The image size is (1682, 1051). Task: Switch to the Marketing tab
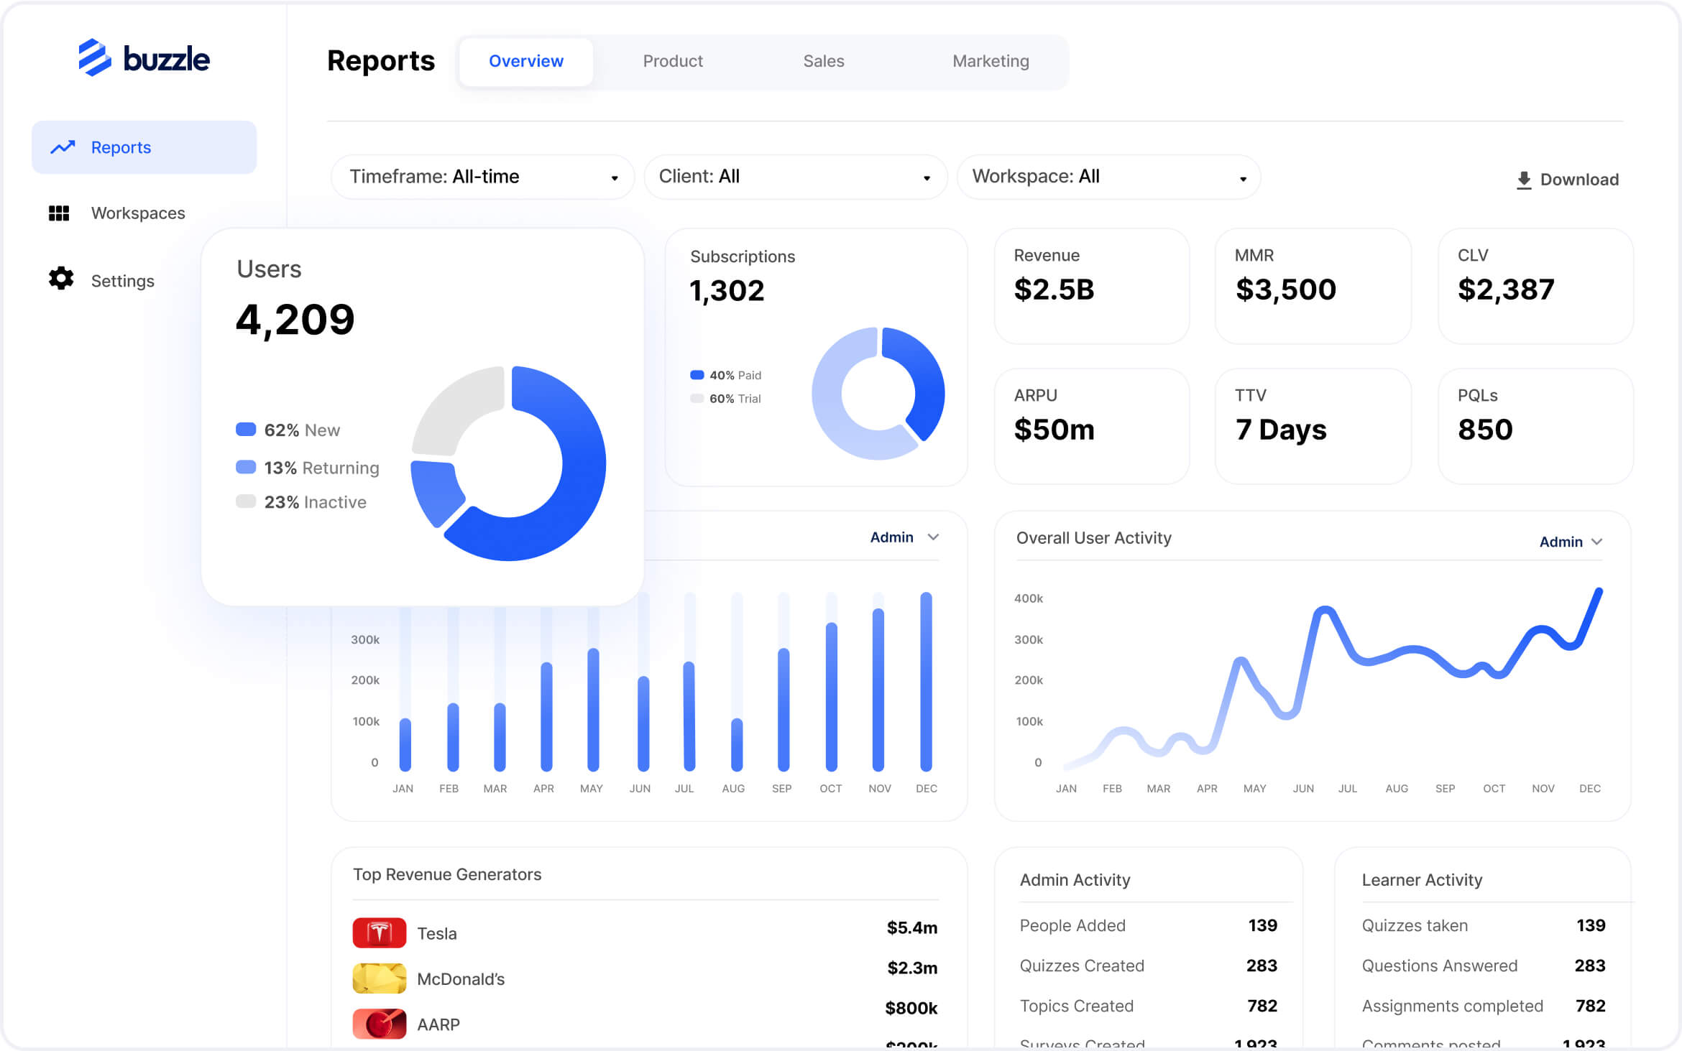(990, 61)
